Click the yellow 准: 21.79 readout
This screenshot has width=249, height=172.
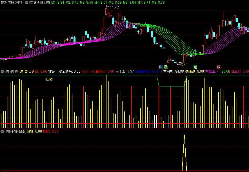27,72
